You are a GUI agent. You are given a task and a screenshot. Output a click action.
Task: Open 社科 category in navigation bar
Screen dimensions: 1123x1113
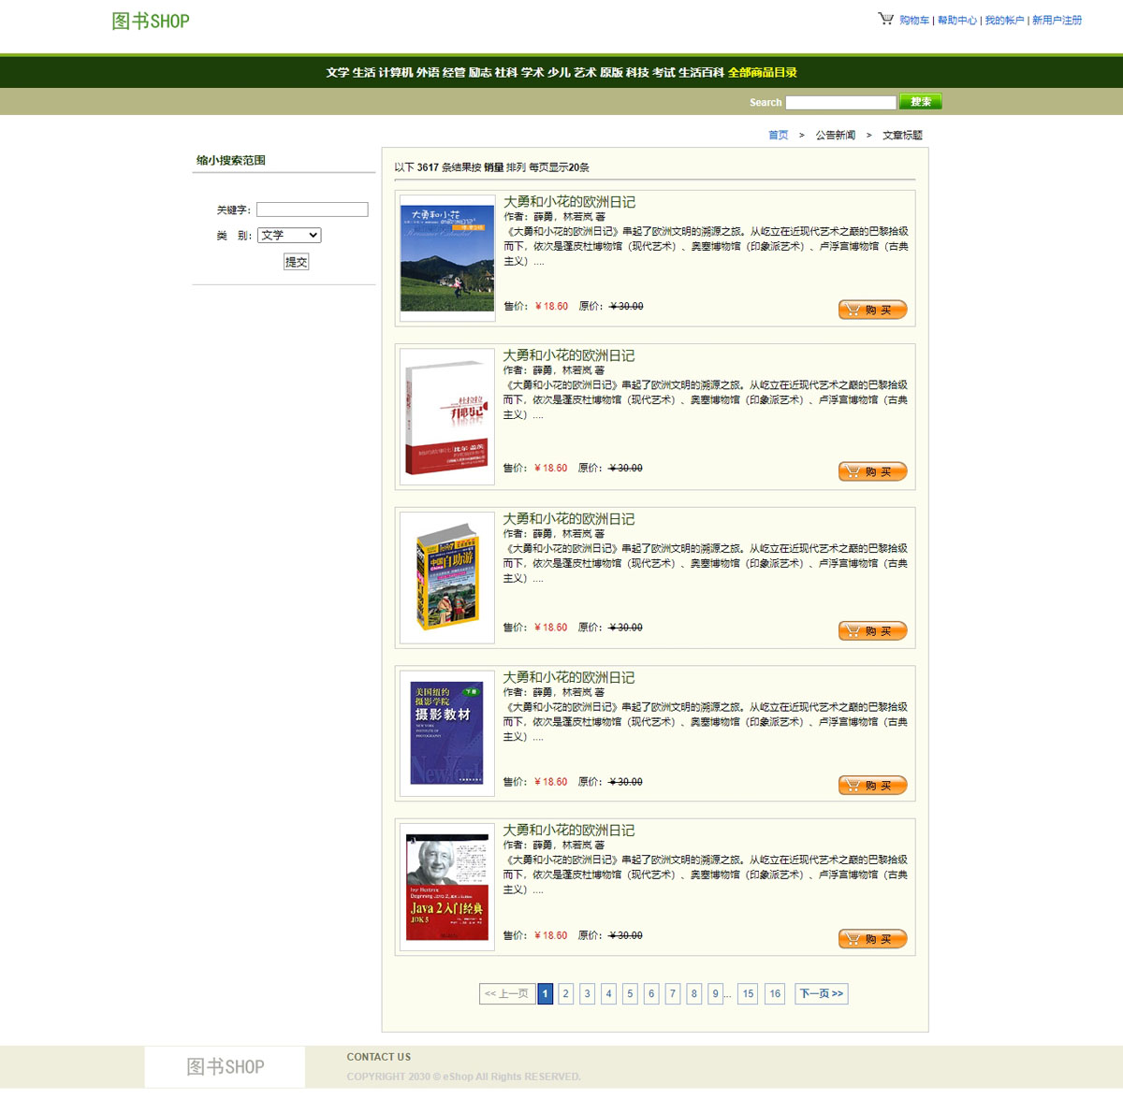pos(506,73)
